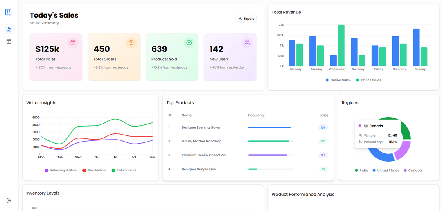Click the box icon on Total Orders
442x211 pixels.
click(x=131, y=42)
